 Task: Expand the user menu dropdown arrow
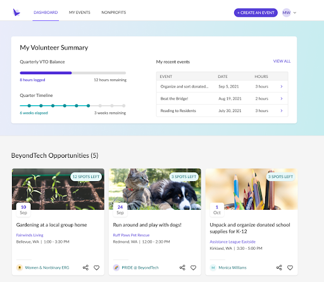(x=295, y=13)
